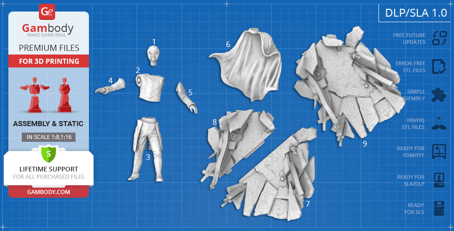The image size is (454, 231).
Task: Click the red Gambody Ge logo
Action: click(48, 11)
